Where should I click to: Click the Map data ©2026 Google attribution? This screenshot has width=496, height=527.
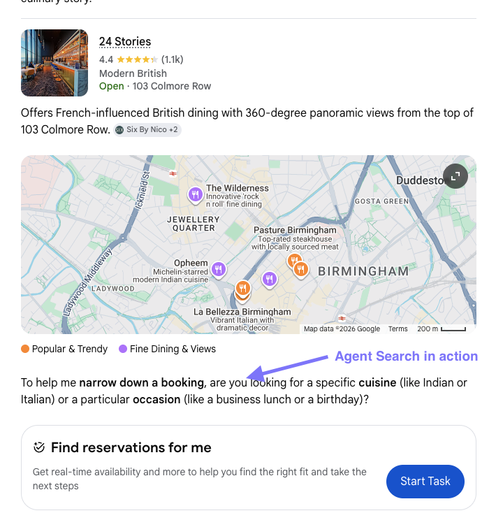tap(342, 329)
